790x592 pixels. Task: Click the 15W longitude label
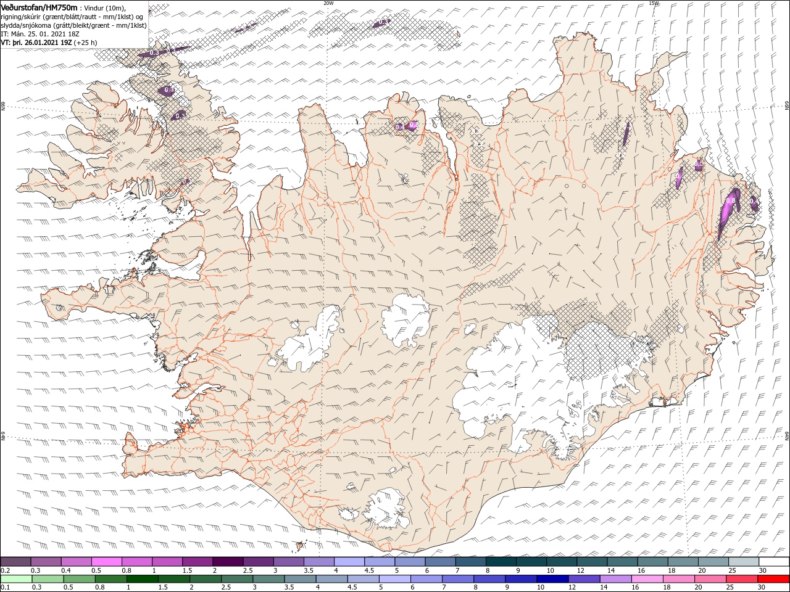pyautogui.click(x=654, y=3)
